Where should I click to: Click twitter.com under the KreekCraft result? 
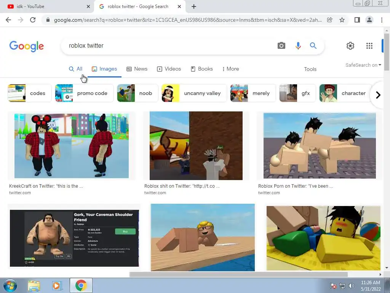(20, 193)
